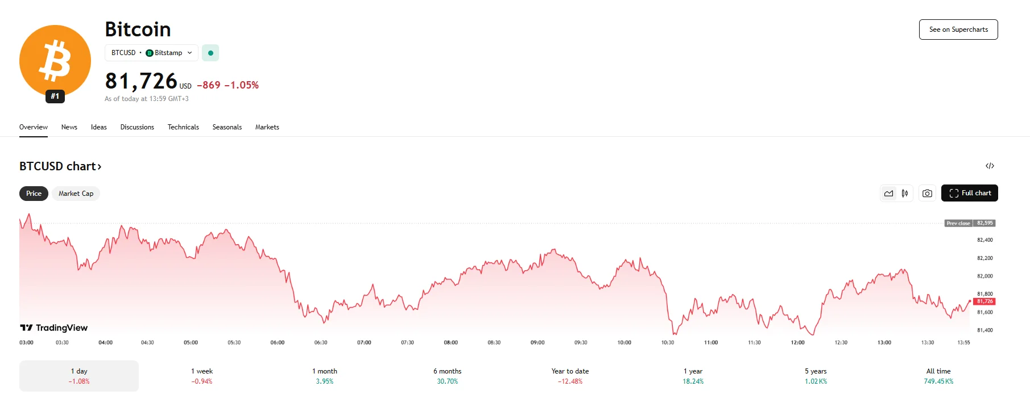This screenshot has width=1030, height=407.
Task: Select the 6 months range option
Action: coord(447,376)
